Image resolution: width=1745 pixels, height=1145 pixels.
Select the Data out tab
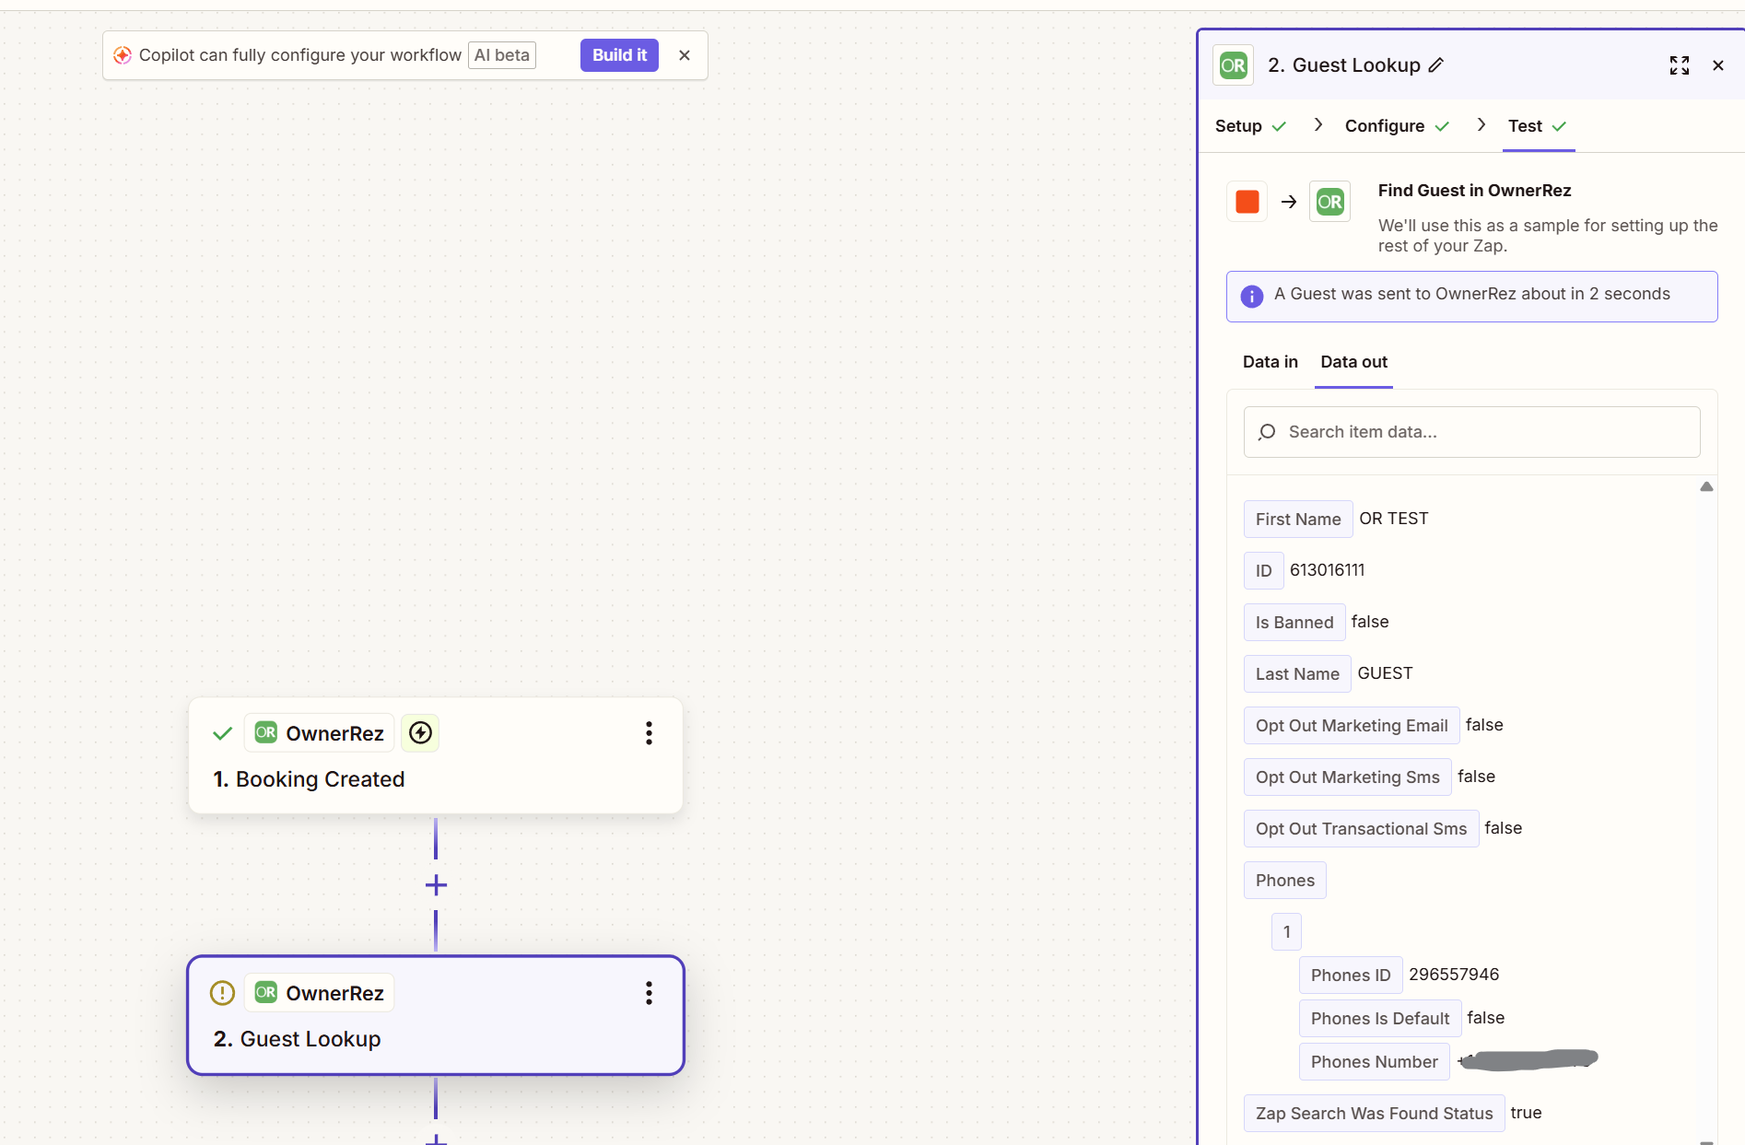1353,362
